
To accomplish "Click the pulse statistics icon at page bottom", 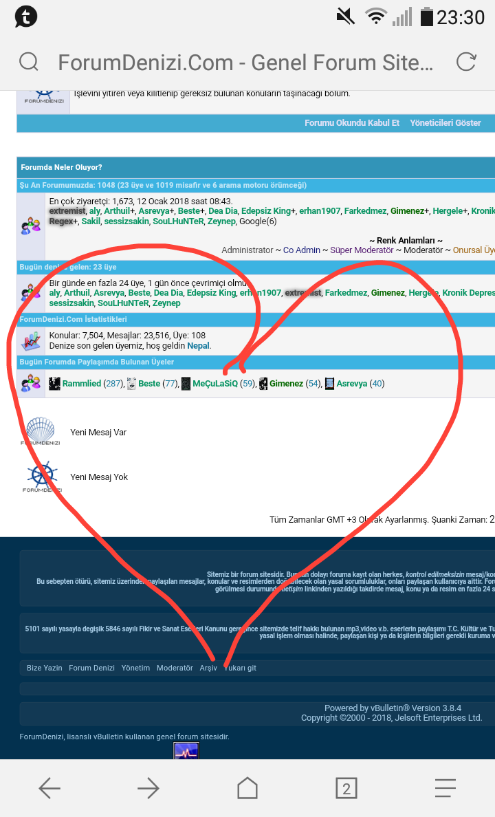I will 186,751.
